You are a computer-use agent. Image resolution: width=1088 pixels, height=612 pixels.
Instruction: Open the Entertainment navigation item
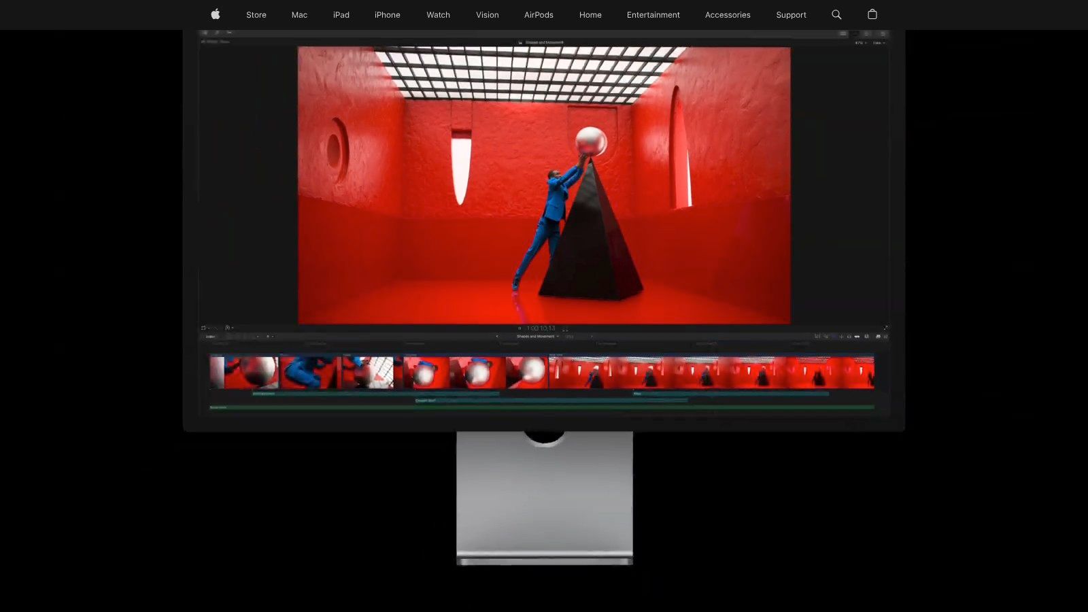click(x=653, y=15)
